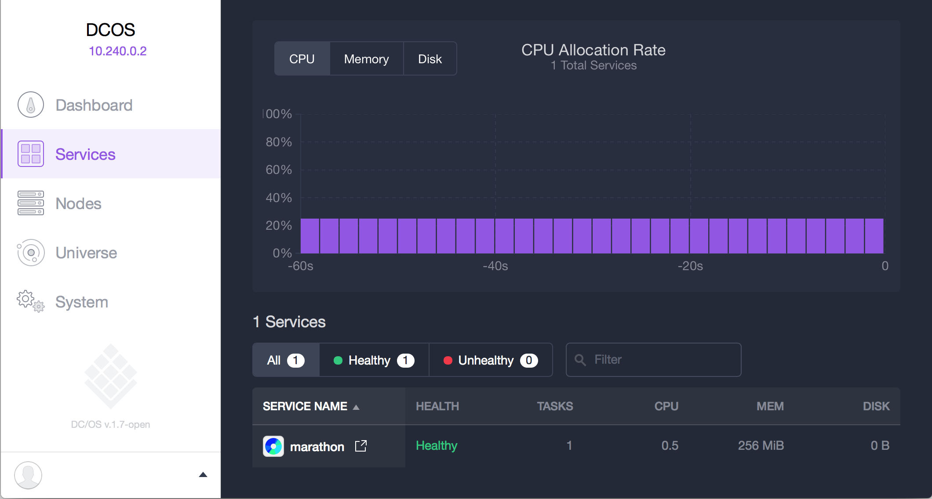
Task: Expand the user profile at bottom left
Action: (x=28, y=475)
